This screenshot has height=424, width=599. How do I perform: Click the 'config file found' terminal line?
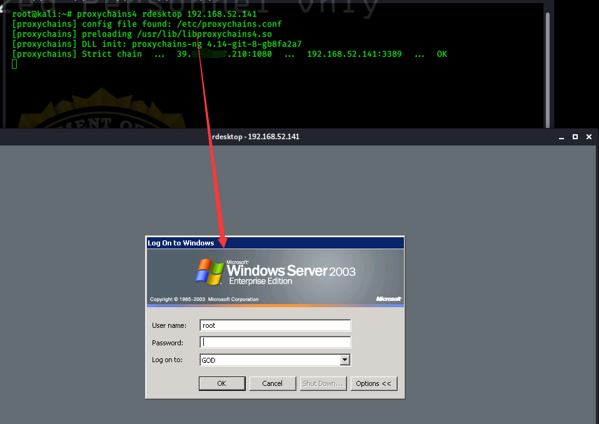point(147,24)
